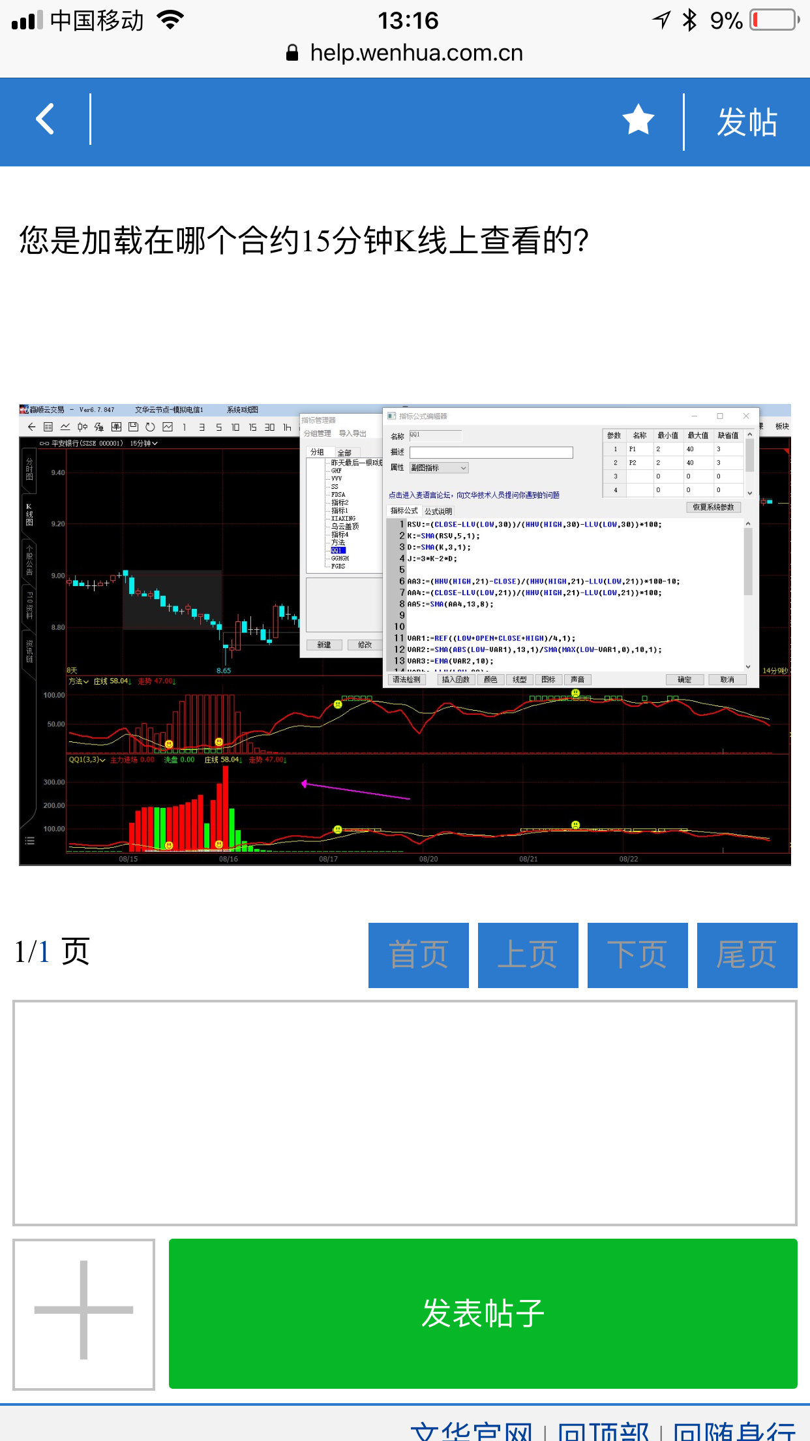Image resolution: width=810 pixels, height=1441 pixels.
Task: Switch to the 指标公式 tab
Action: 404,511
